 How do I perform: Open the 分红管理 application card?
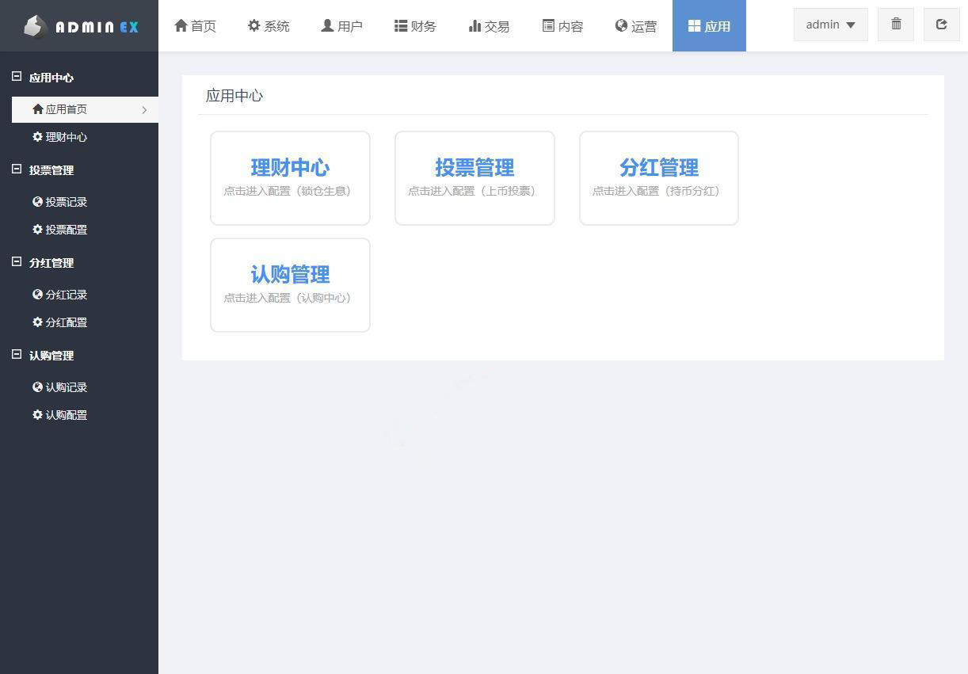pyautogui.click(x=659, y=178)
